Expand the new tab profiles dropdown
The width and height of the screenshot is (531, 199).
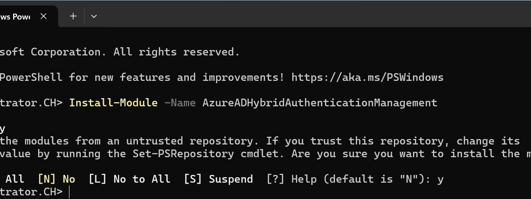tap(94, 16)
